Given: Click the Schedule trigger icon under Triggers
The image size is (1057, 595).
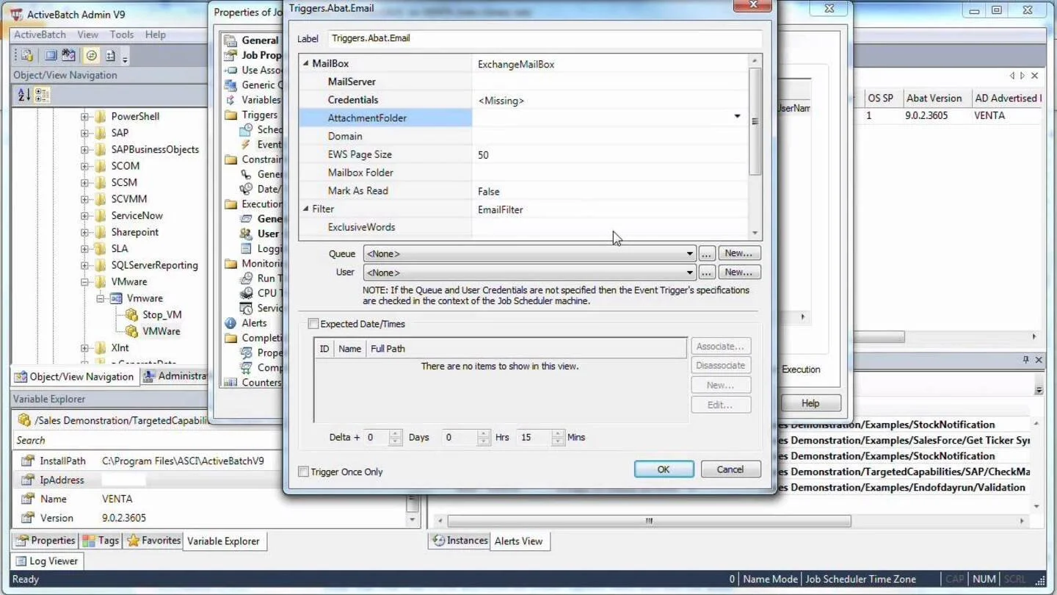Looking at the screenshot, I should pos(247,130).
